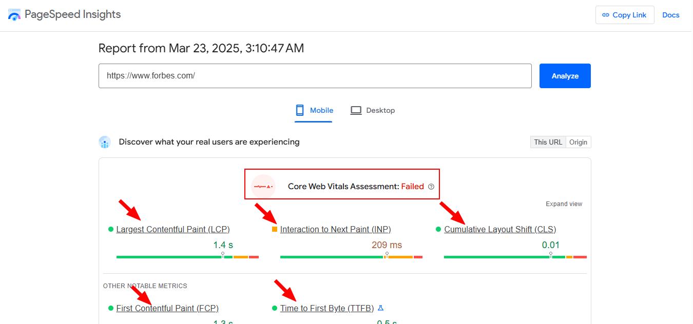Click the PageSpeed Insights logo icon
The height and width of the screenshot is (324, 693).
[14, 14]
